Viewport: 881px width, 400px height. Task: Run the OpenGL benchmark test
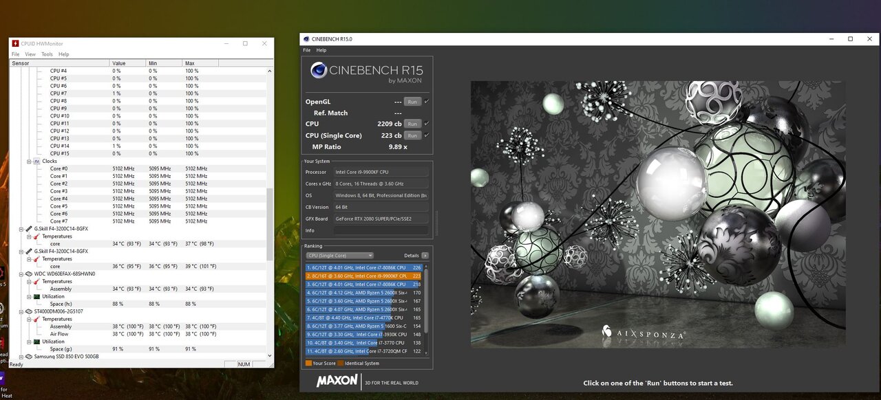(x=412, y=102)
